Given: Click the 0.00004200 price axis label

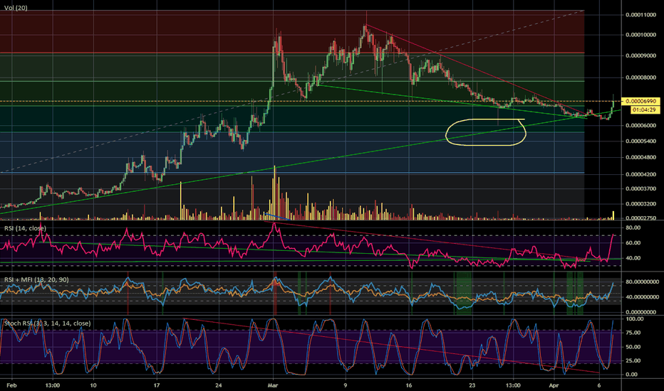Looking at the screenshot, I should [640, 174].
